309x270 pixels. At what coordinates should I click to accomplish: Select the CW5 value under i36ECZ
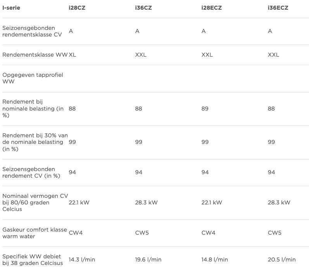[274, 233]
